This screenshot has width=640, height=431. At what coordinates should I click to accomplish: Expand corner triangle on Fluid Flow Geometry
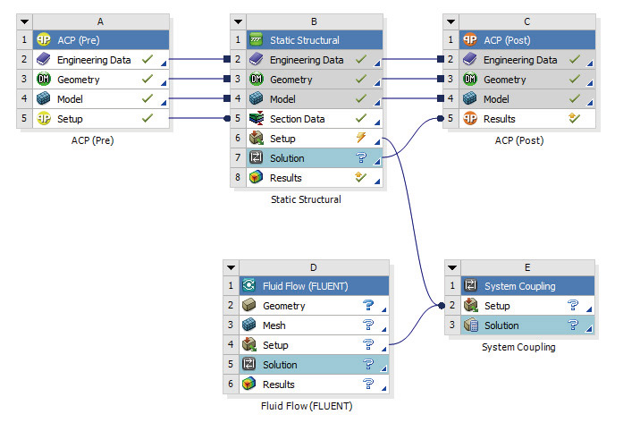click(383, 309)
